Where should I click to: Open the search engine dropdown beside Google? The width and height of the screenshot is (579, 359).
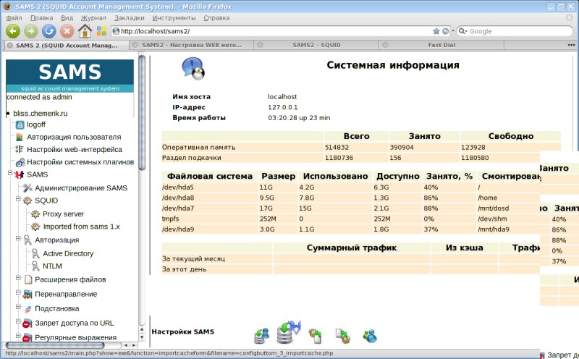pos(463,31)
